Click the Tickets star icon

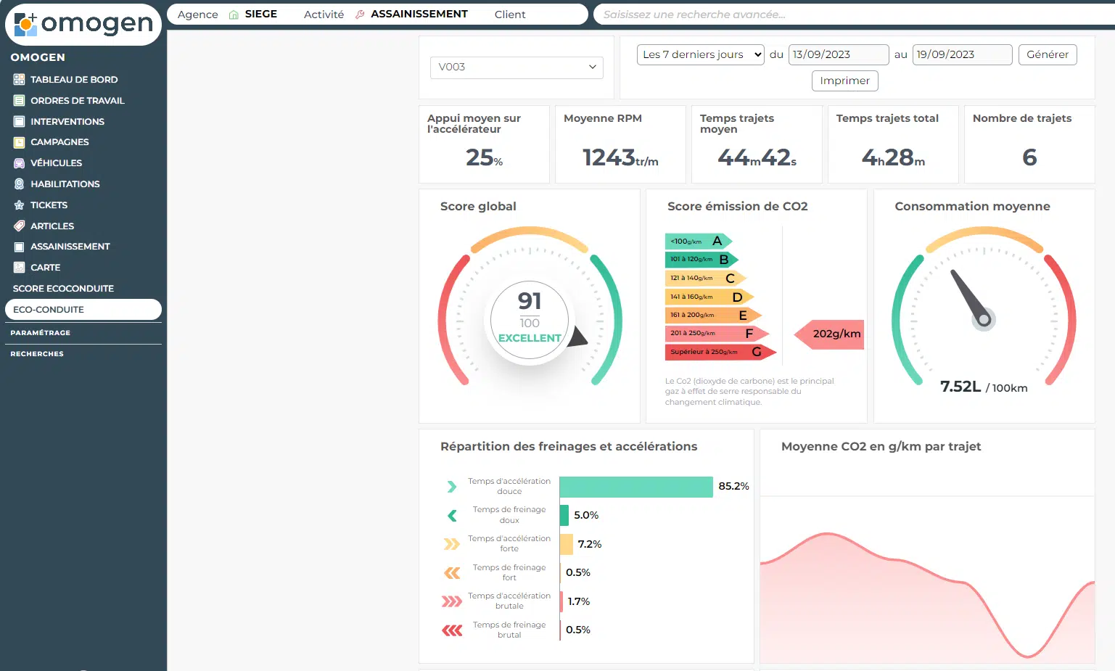(19, 205)
